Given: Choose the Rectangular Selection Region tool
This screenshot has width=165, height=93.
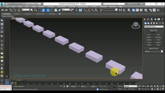Looking at the screenshot, I should [x=39, y=10].
